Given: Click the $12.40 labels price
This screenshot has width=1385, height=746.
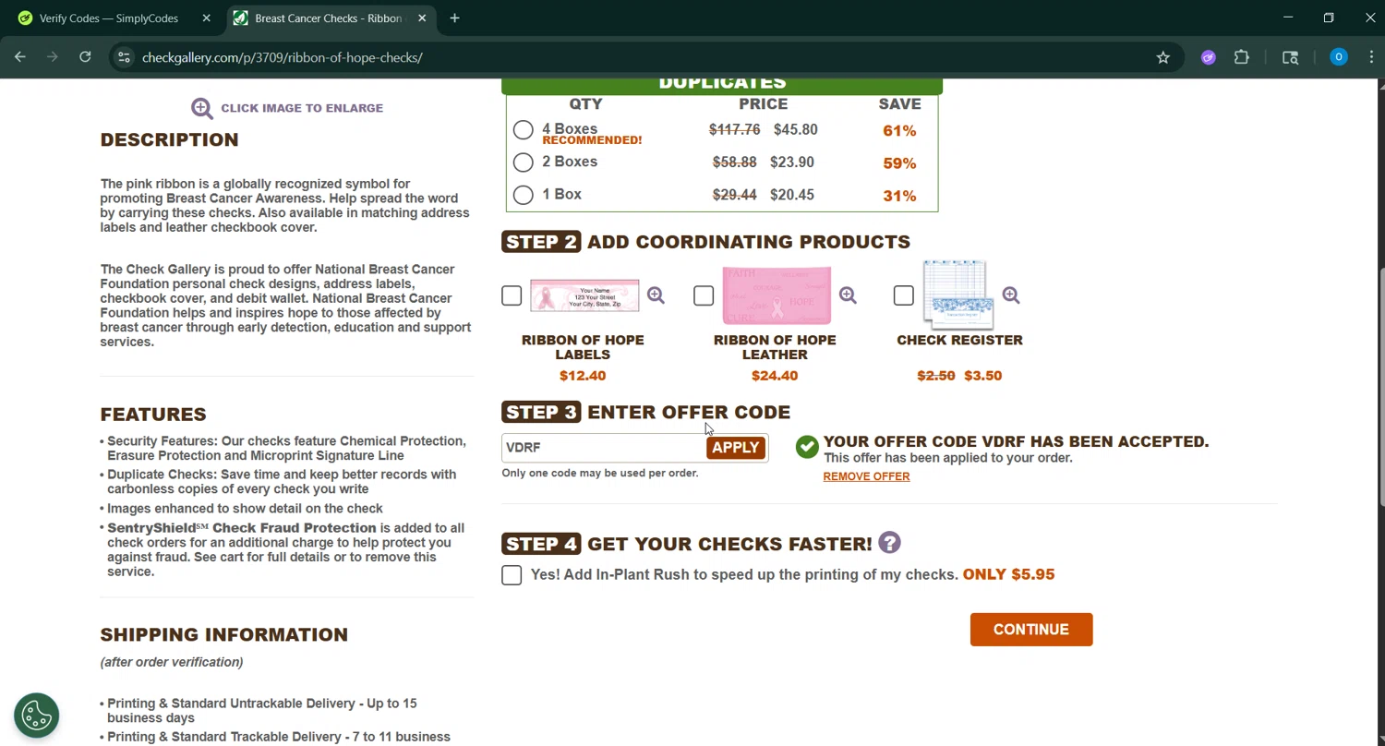Looking at the screenshot, I should coord(583,376).
